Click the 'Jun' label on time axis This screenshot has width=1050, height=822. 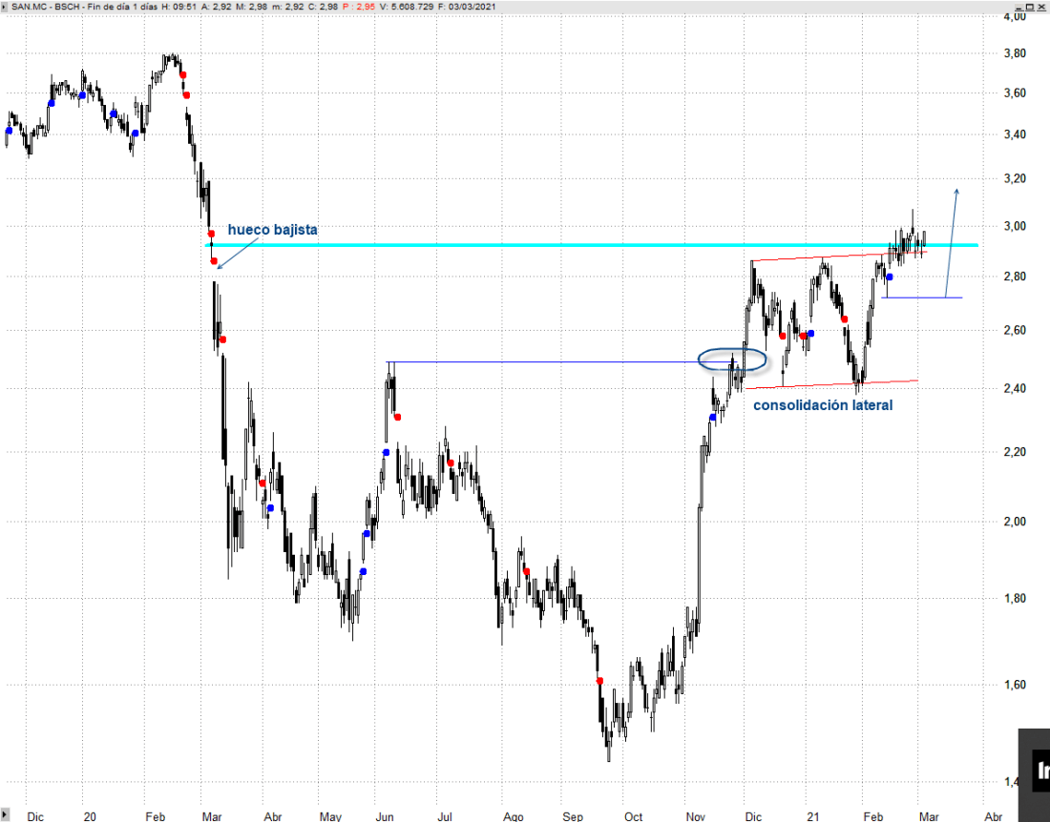(x=385, y=816)
